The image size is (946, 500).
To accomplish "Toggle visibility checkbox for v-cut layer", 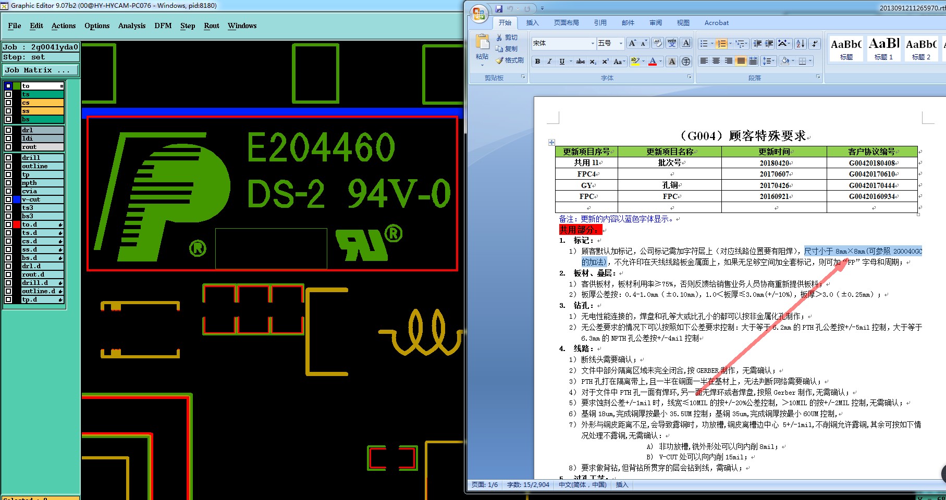I will tap(8, 199).
